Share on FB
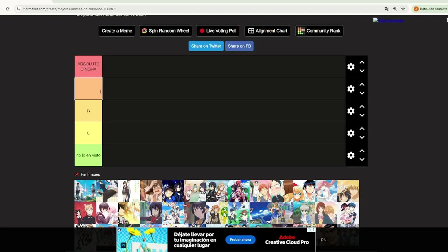Screen dimensions: 448x252 (239, 46)
